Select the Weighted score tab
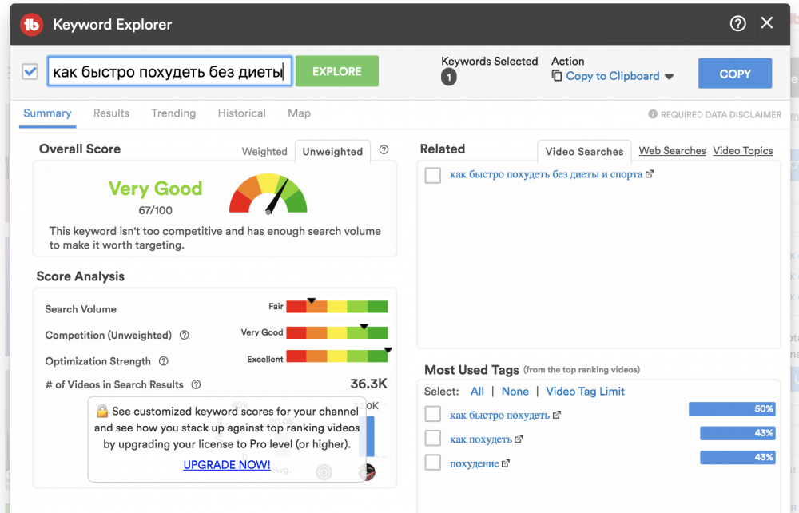Image resolution: width=799 pixels, height=513 pixels. point(264,151)
